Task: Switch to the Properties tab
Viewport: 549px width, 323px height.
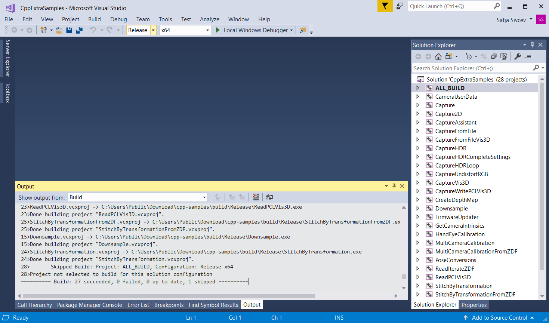Action: (x=474, y=305)
